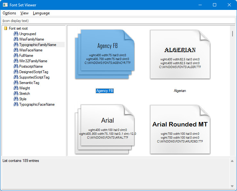Click the Font Set Viewer title bar icon

tap(5, 5)
